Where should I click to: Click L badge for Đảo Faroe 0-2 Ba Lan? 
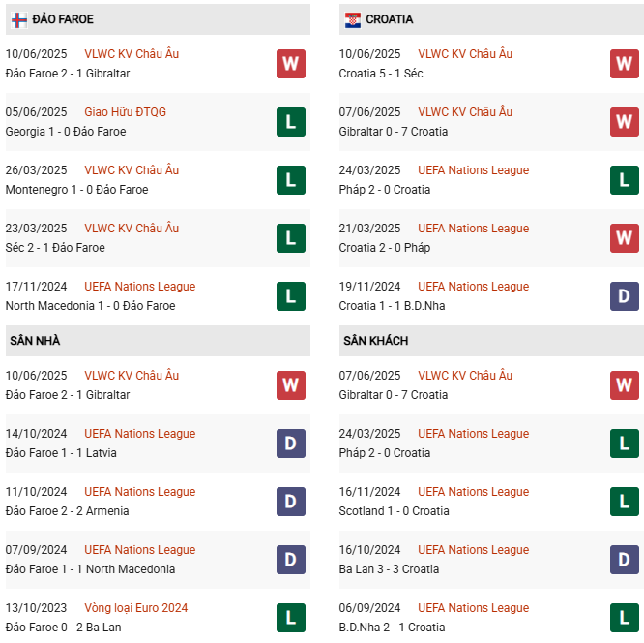pyautogui.click(x=290, y=618)
